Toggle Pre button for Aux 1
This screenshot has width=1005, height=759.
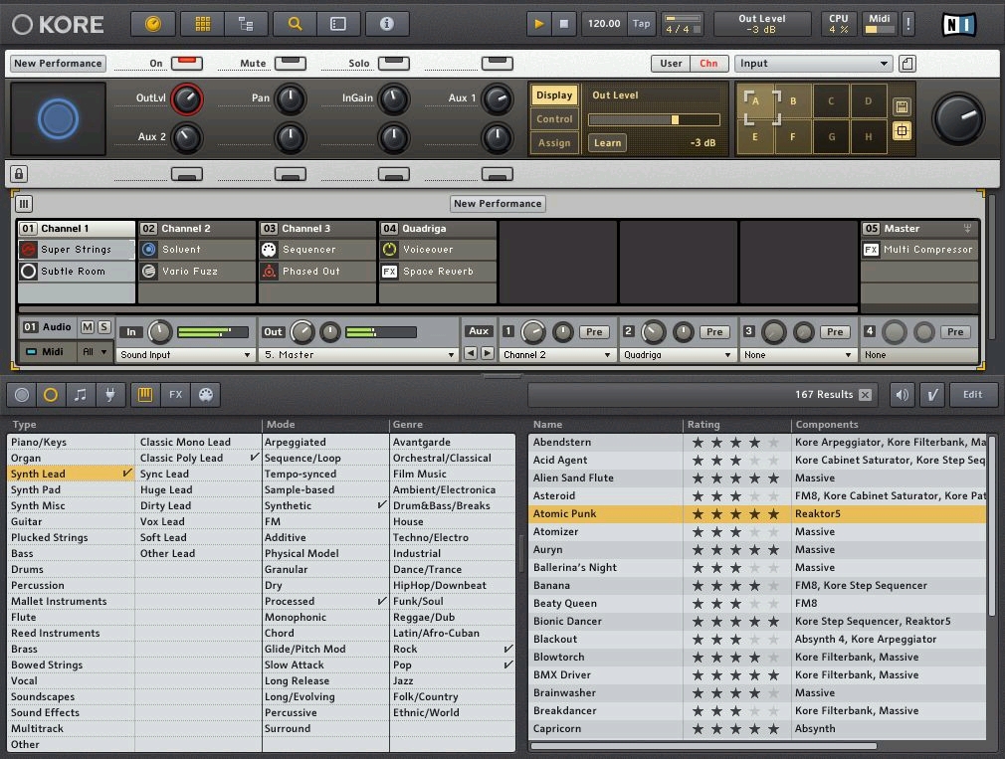click(594, 332)
